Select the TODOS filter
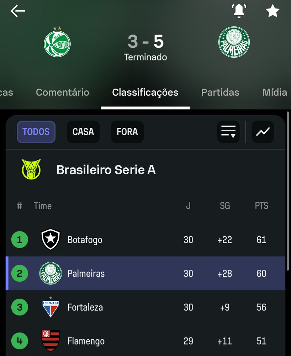 (36, 132)
